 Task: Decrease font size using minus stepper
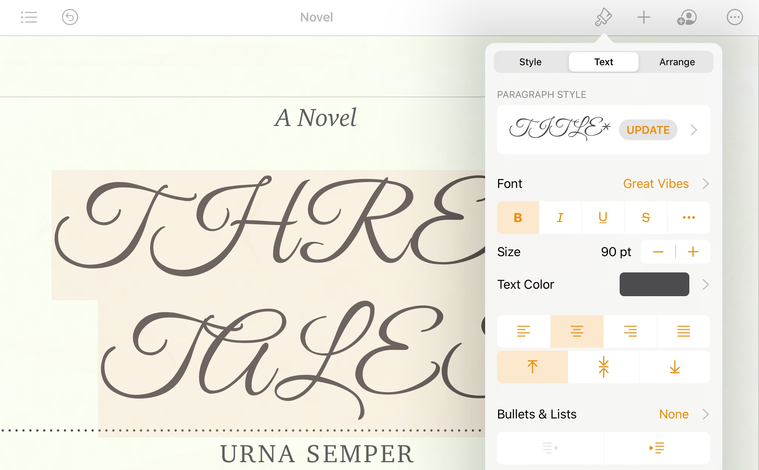click(659, 252)
